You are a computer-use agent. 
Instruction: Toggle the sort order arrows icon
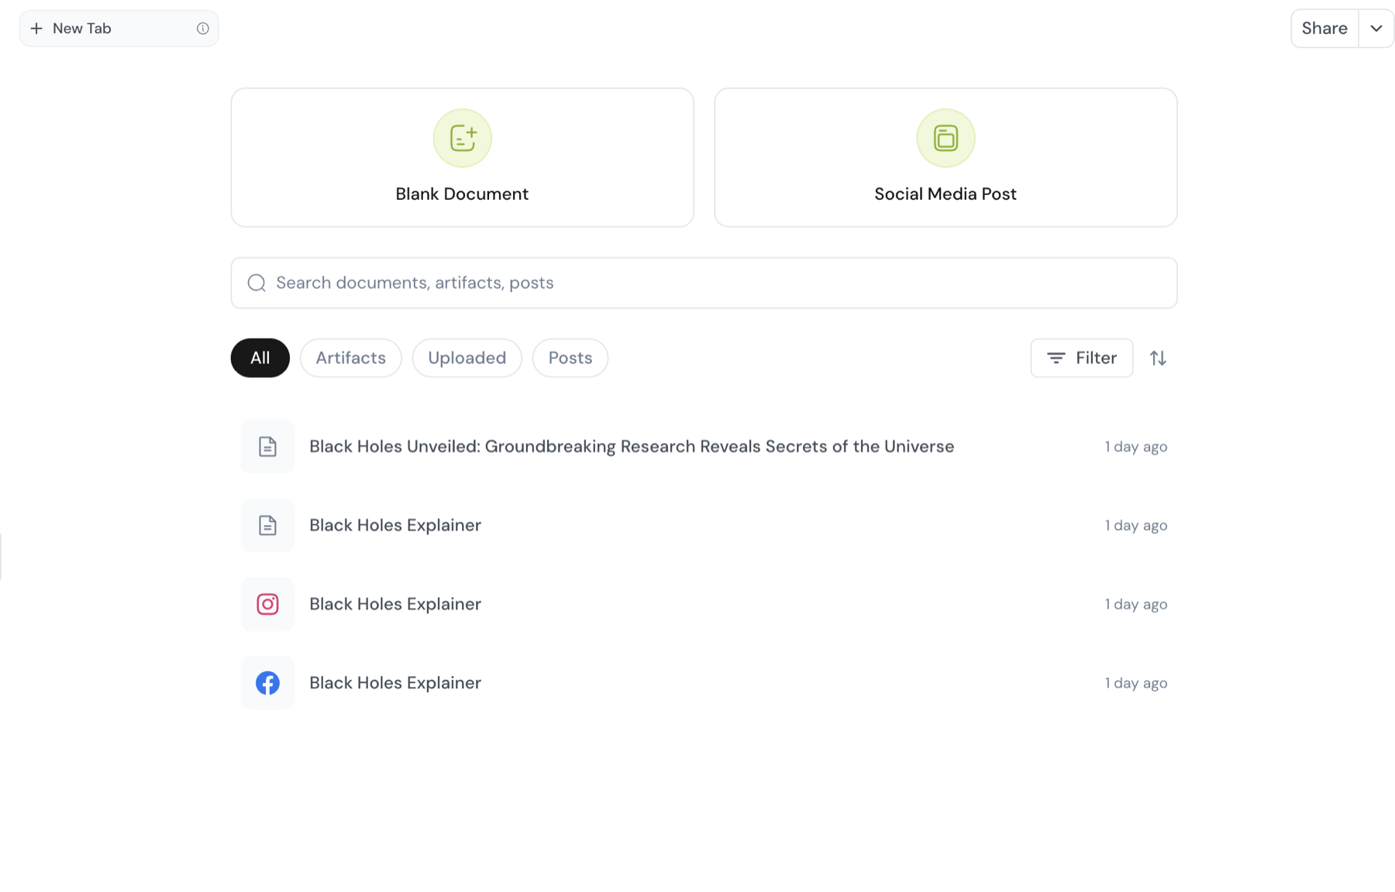(x=1158, y=358)
